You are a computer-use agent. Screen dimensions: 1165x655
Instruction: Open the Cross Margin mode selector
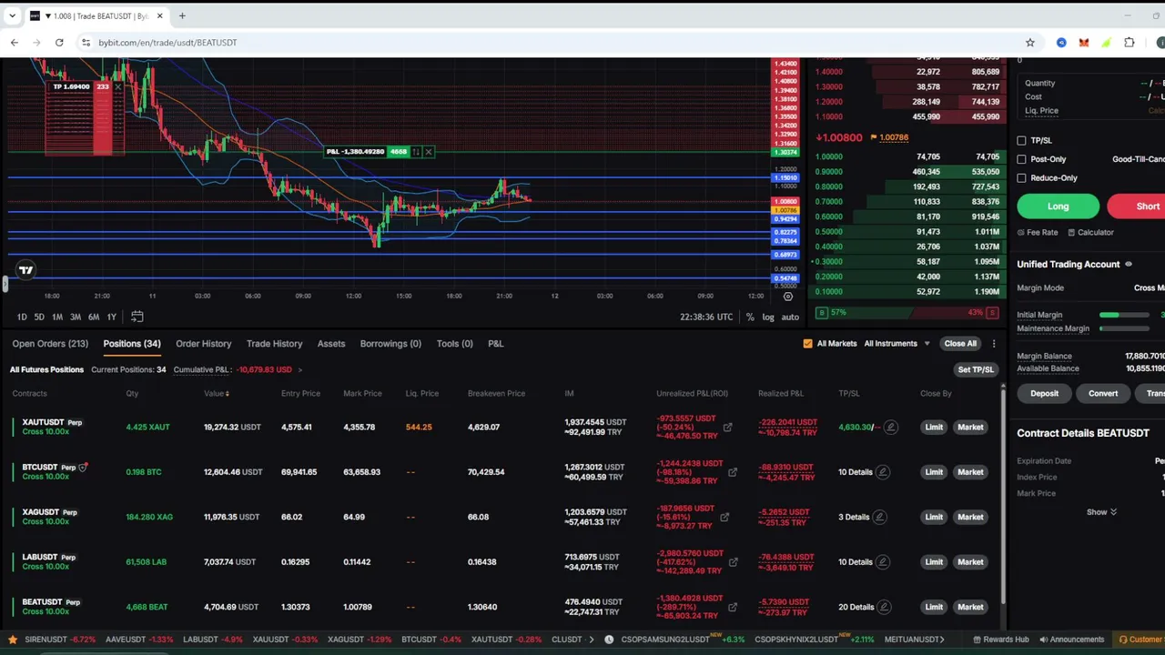pyautogui.click(x=1149, y=288)
